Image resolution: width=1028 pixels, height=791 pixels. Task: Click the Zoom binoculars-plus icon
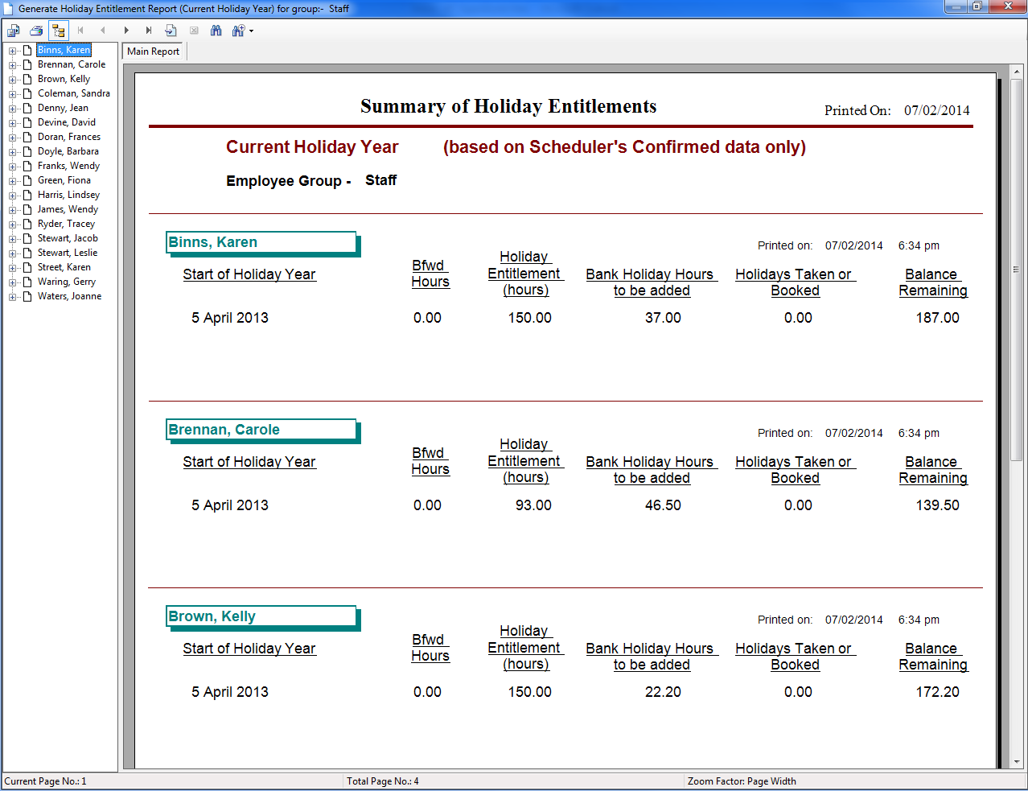(238, 31)
